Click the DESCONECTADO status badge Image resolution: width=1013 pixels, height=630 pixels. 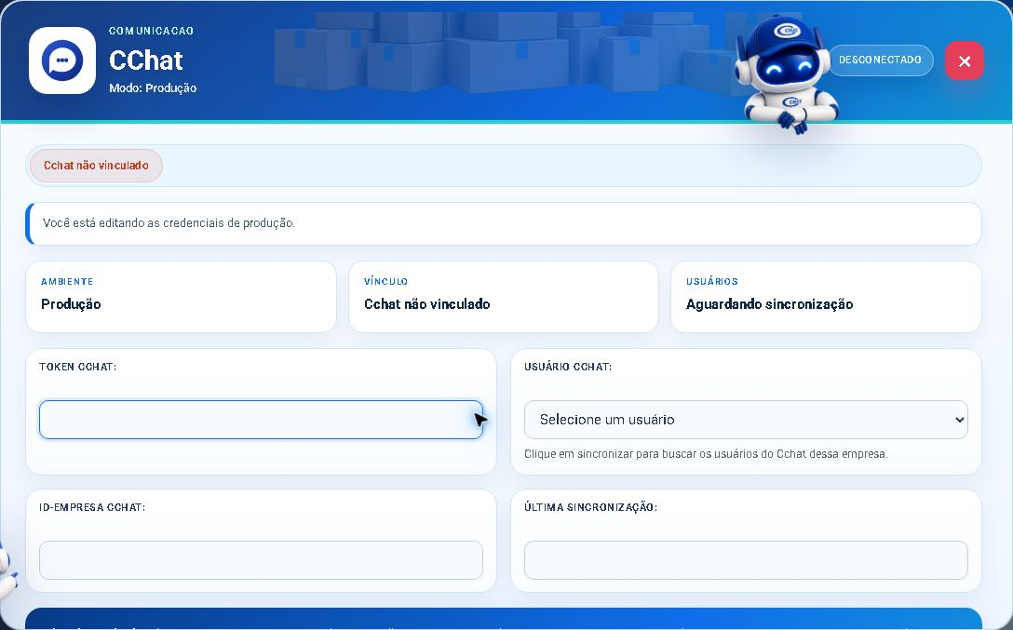tap(880, 60)
